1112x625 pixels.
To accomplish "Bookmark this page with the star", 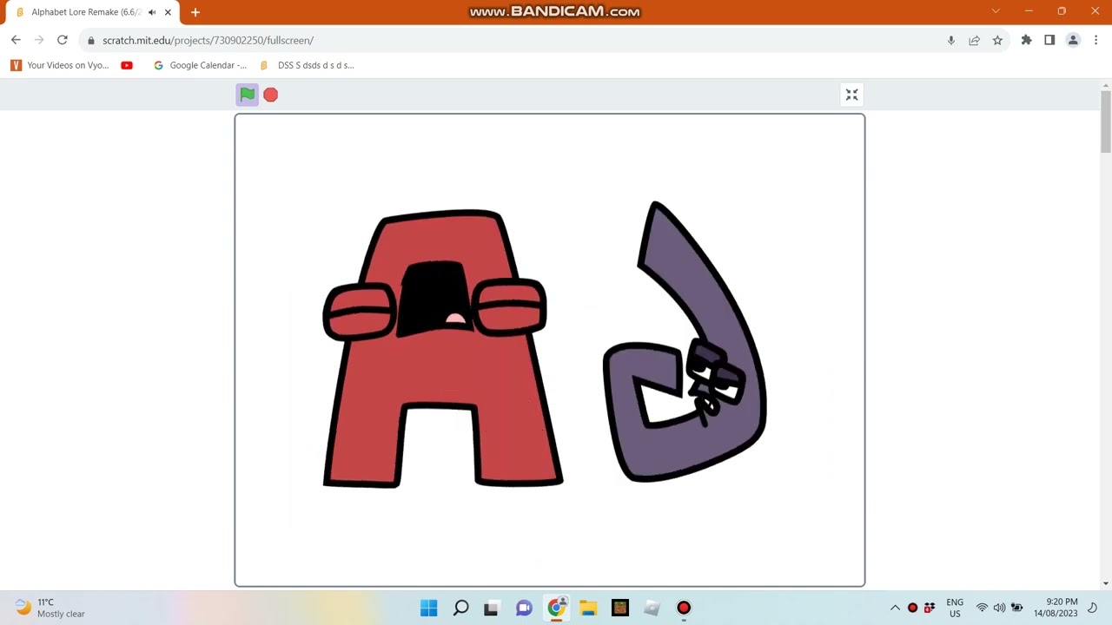I will click(997, 40).
